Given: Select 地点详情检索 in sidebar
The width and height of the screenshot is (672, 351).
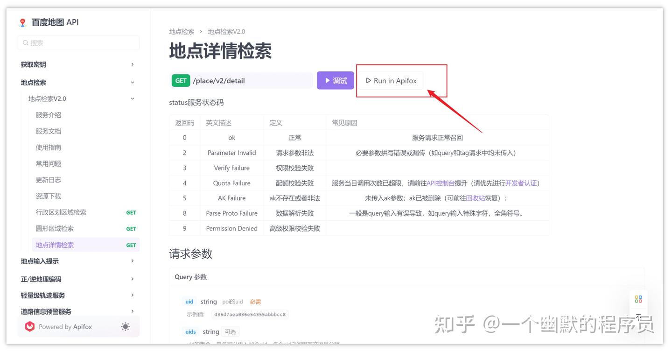Looking at the screenshot, I should pyautogui.click(x=86, y=245).
